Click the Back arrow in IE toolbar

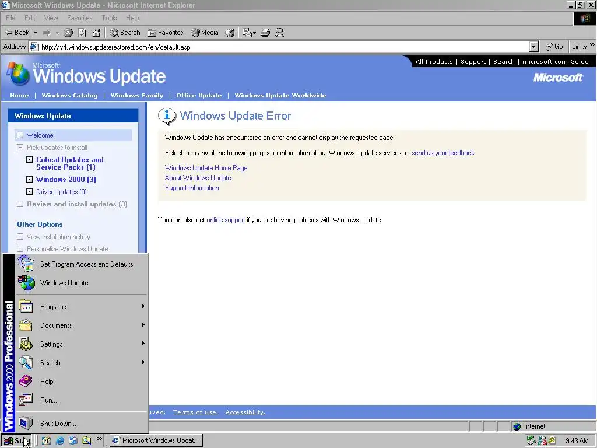pos(17,33)
